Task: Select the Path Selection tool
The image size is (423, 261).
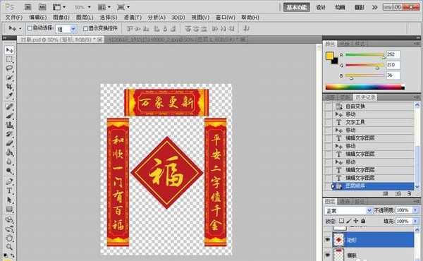Action: 9,200
